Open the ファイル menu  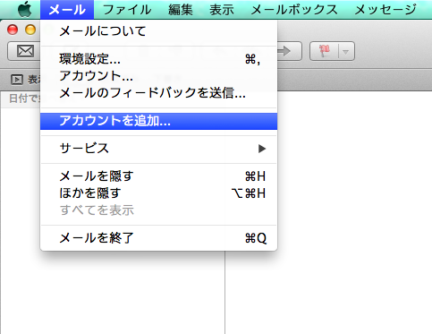pos(127,10)
